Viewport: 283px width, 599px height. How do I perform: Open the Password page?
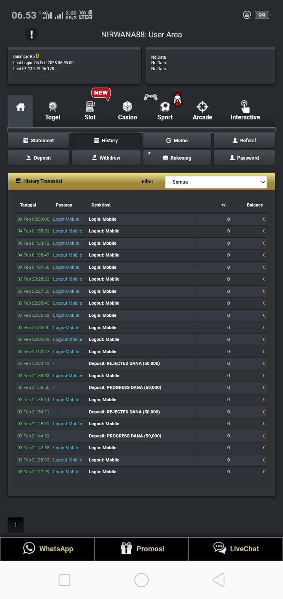244,158
